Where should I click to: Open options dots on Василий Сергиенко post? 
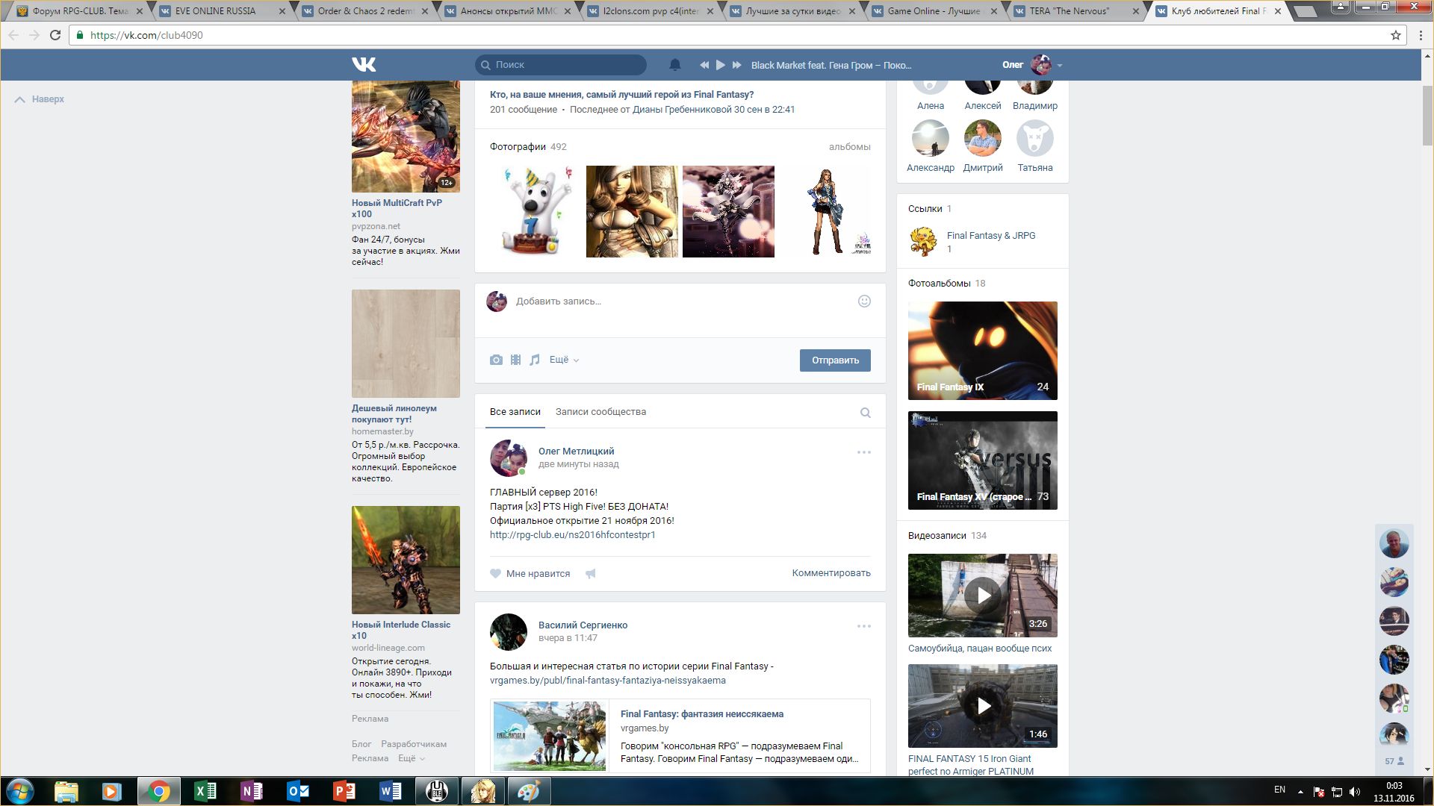click(864, 626)
